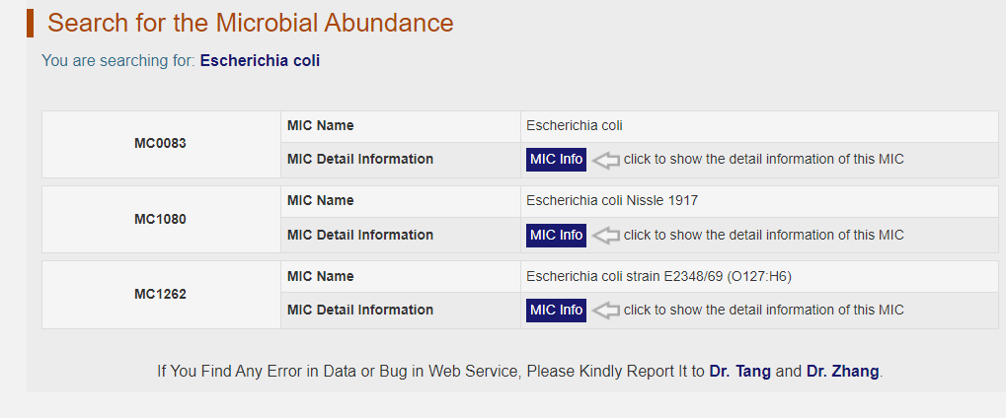Screen dimensions: 1006x418
Task: Click the bold search term below the heading
Action: point(260,61)
